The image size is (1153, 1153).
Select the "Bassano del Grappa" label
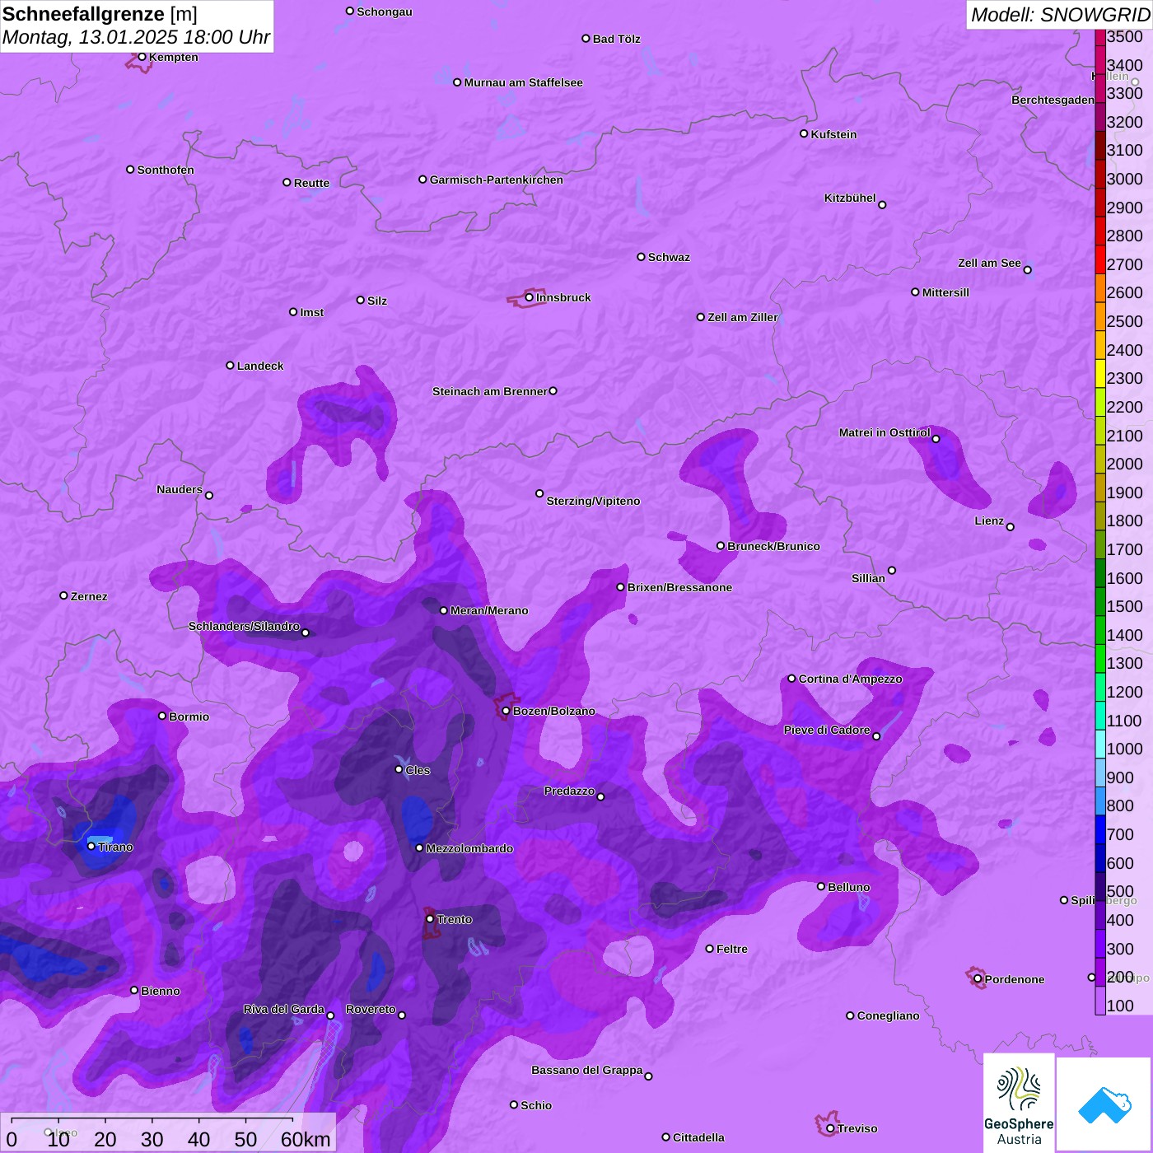click(587, 1070)
